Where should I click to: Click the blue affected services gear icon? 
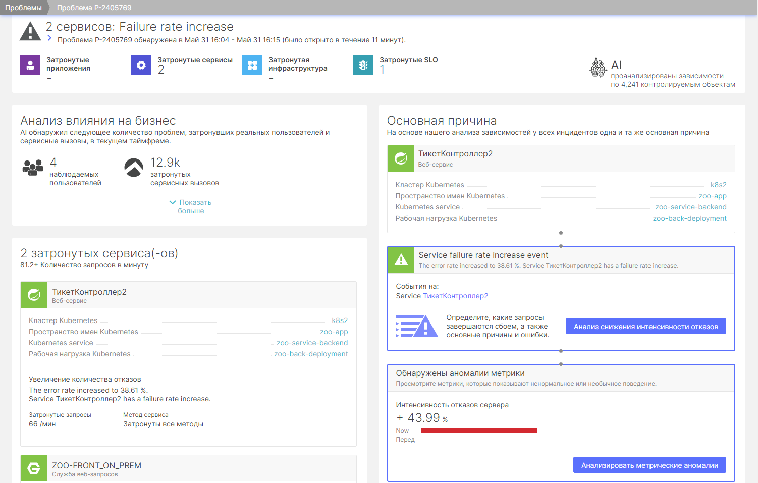[x=141, y=65]
